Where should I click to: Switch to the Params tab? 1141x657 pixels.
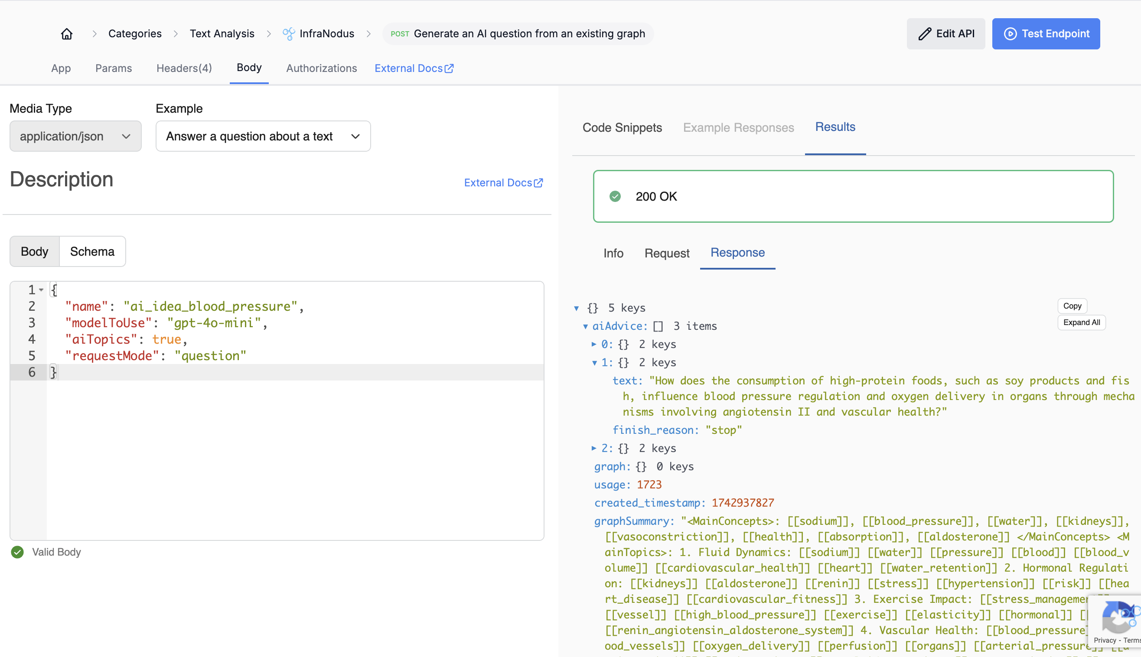[113, 68]
